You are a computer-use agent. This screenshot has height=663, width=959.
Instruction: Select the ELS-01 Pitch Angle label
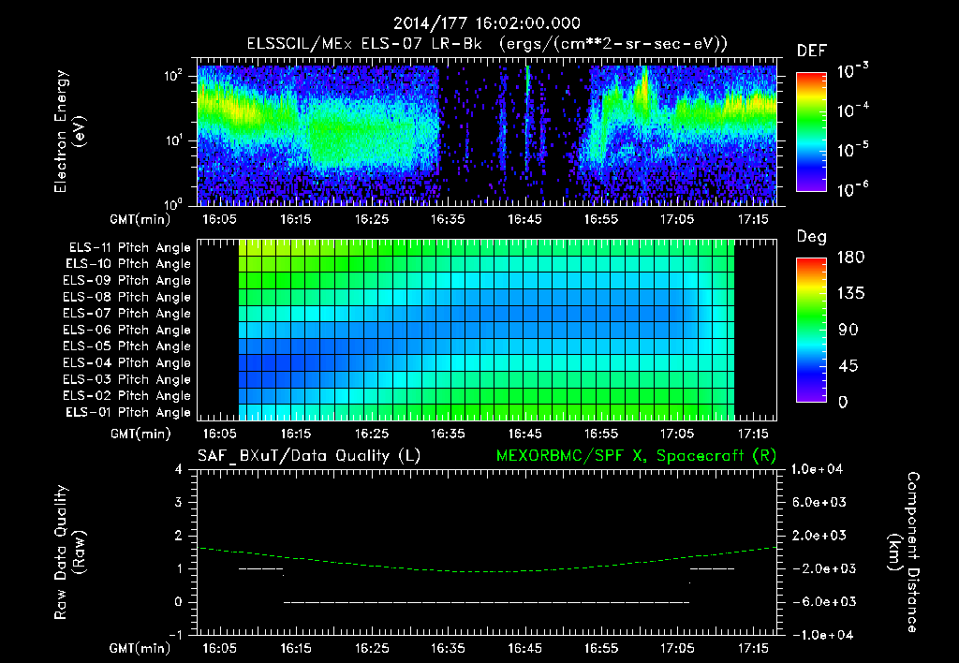[x=128, y=412]
